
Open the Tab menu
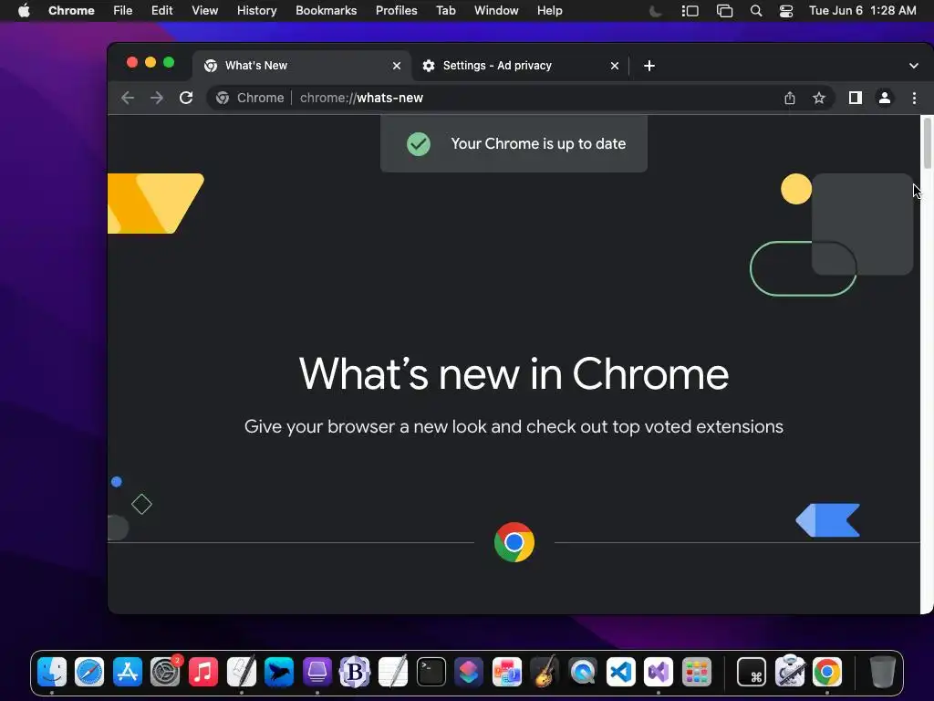point(446,11)
